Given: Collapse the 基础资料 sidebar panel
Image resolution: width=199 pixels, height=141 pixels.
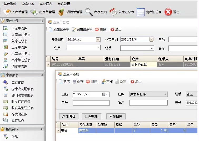Looking at the screenshot, I should click(x=42, y=129).
